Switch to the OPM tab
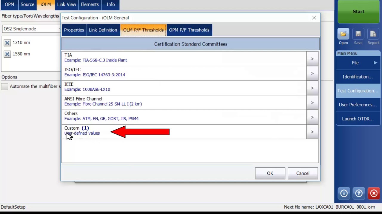Image resolution: width=382 pixels, height=214 pixels. pos(9,4)
